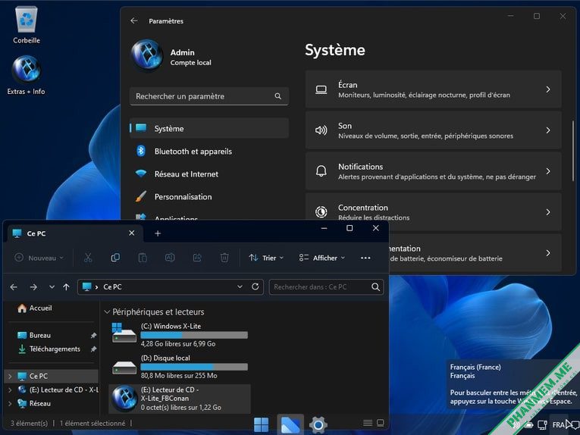
Task: Collapse the Périphériques et lecteurs group
Action: 107,312
